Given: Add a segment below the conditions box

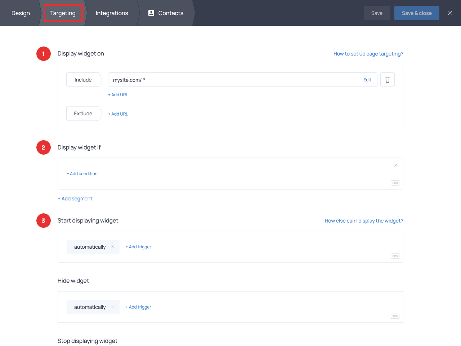Looking at the screenshot, I should [x=75, y=199].
